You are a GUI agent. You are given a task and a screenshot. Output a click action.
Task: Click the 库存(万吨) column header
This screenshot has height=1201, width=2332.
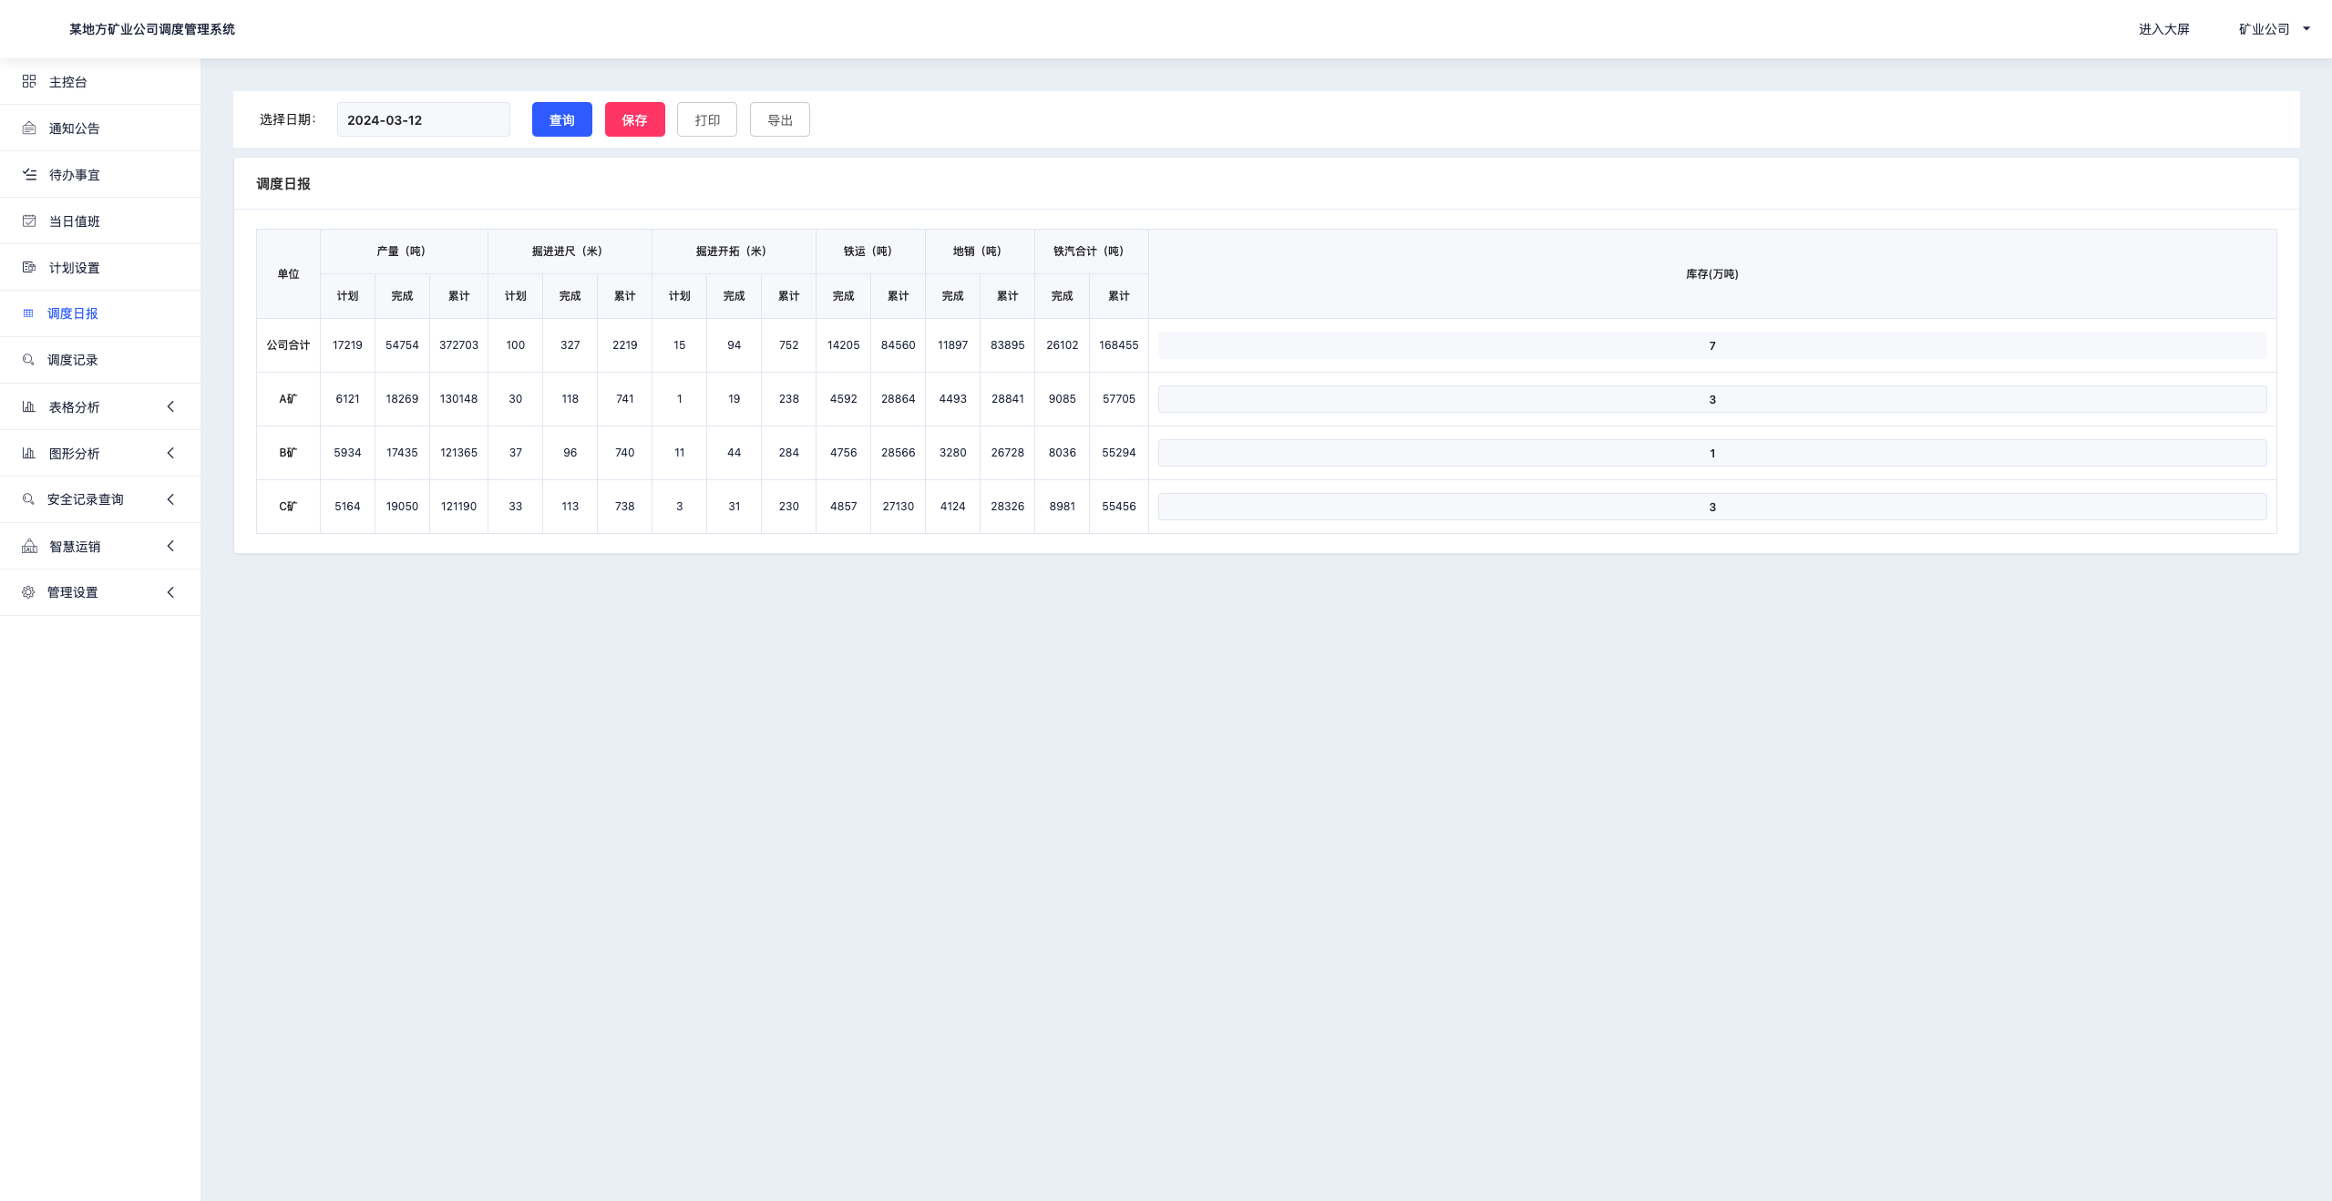click(1712, 274)
